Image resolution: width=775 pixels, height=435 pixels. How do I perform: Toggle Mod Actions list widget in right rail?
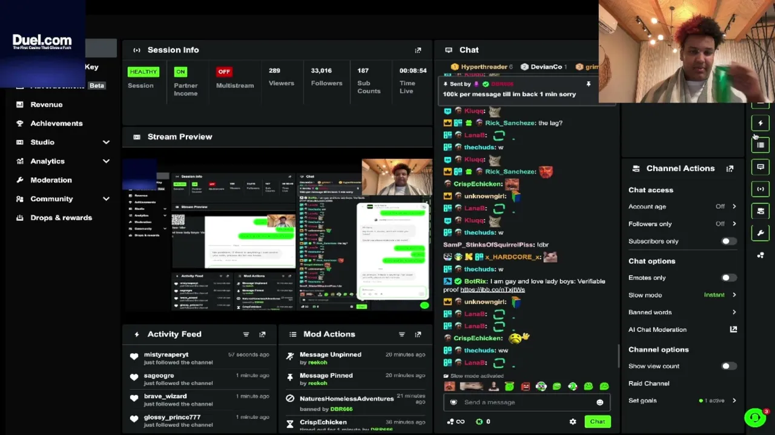[x=760, y=145]
